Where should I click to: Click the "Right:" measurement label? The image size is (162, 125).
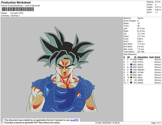point(126,31)
